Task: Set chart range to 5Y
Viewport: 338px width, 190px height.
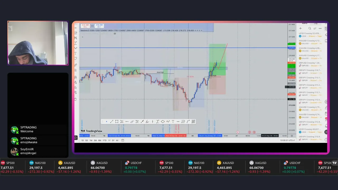Action: point(113,140)
